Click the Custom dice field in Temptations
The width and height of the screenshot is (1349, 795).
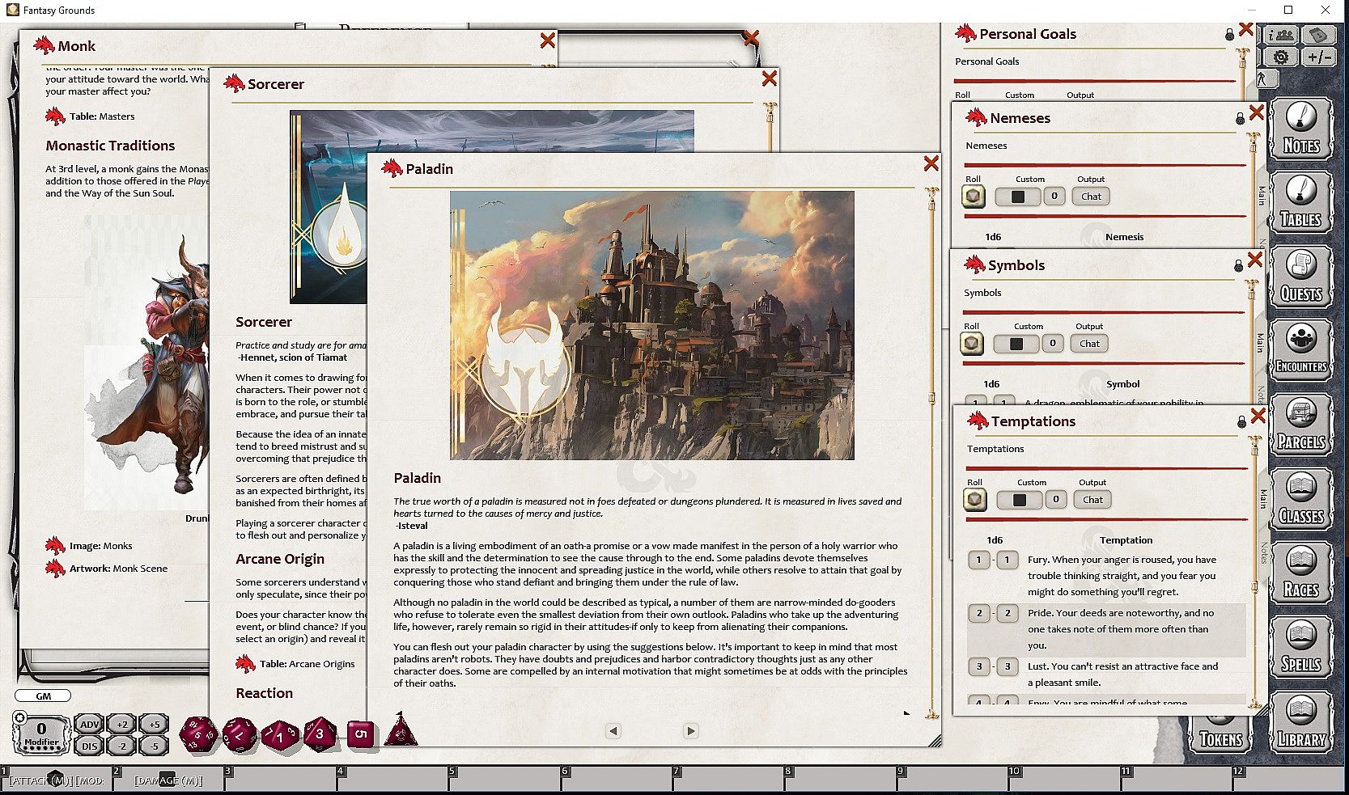1020,500
